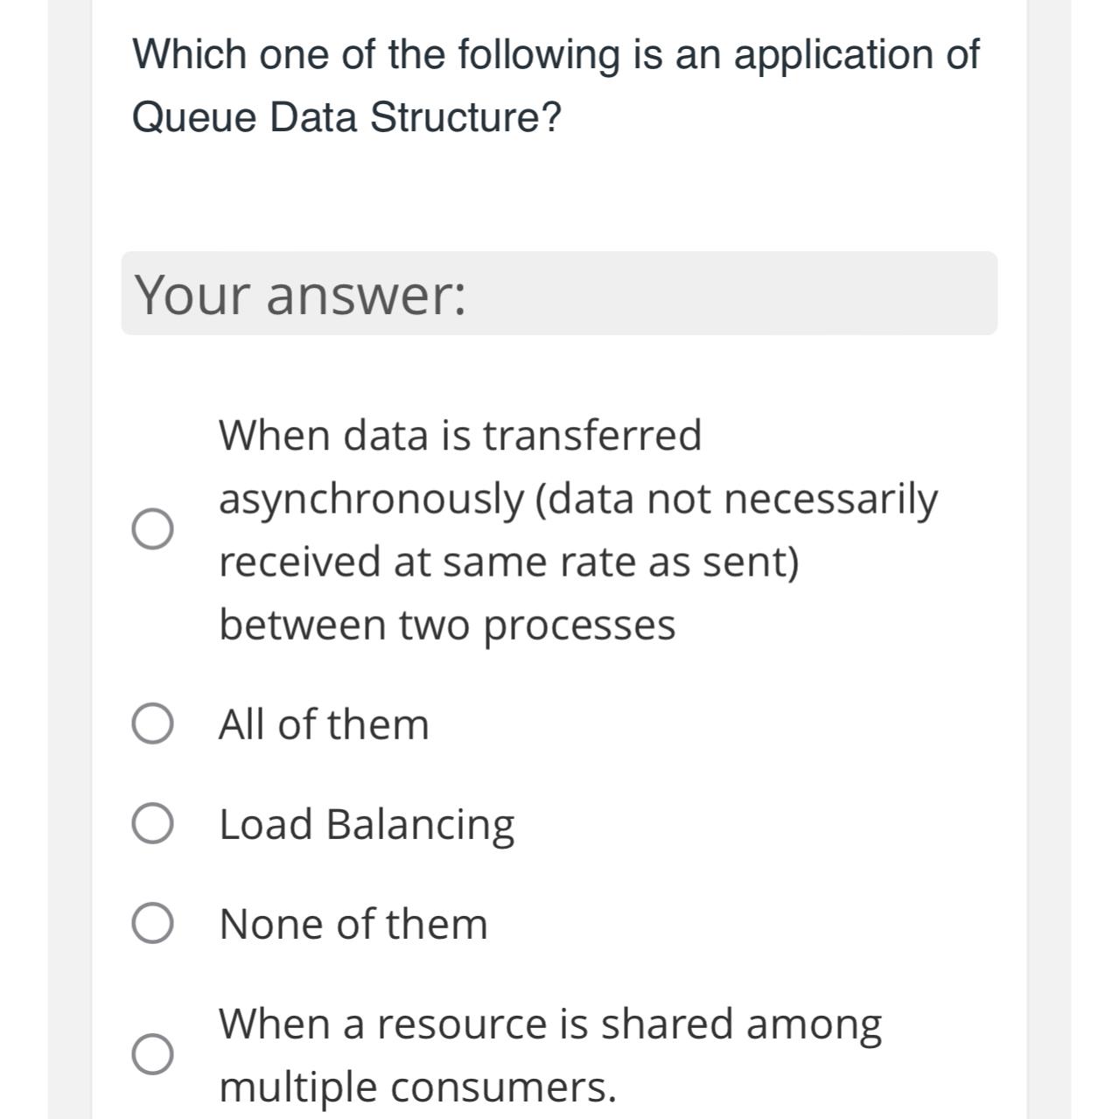
Task: Click the 'All of them' label text
Action: (324, 724)
